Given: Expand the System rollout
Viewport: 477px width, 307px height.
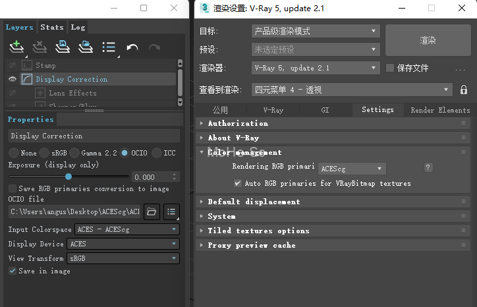Looking at the screenshot, I should 202,216.
